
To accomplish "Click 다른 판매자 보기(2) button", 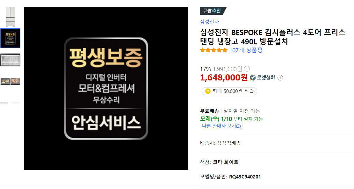I will [x=221, y=126].
